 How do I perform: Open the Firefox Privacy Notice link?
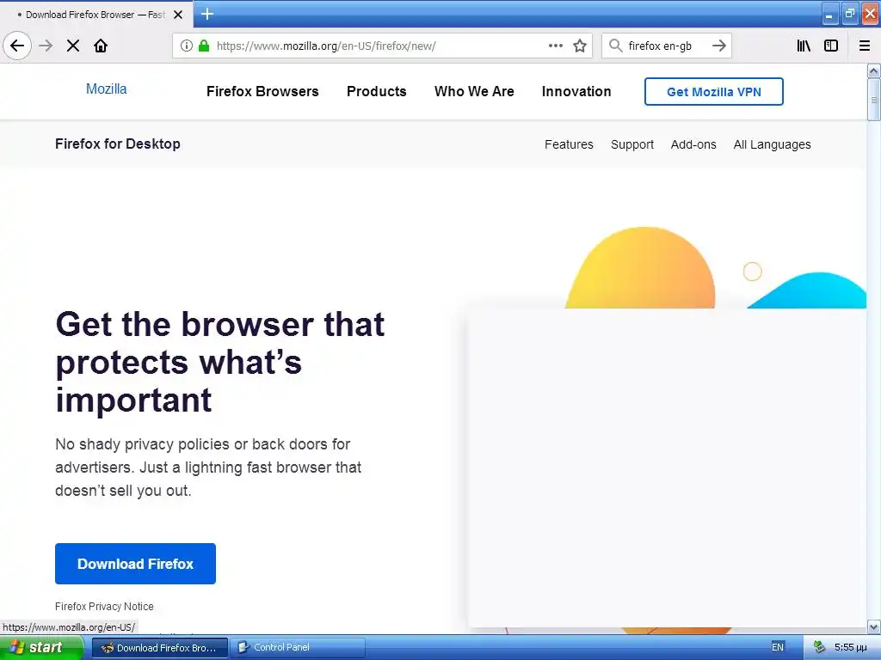pos(104,606)
